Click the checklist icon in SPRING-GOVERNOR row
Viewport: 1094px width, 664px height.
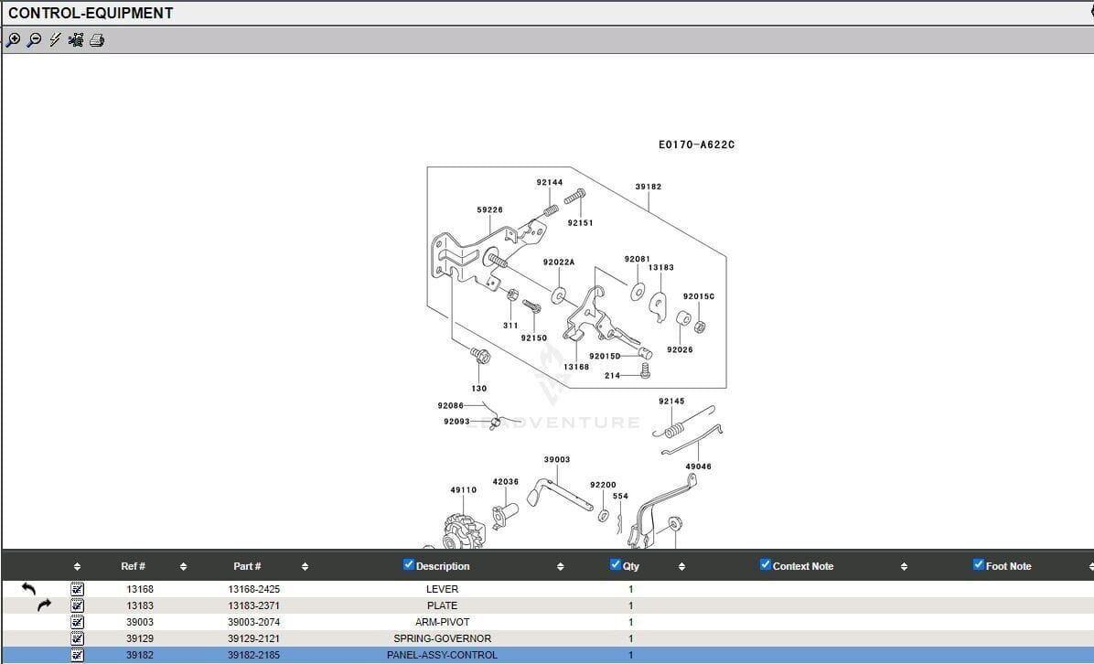coord(77,638)
